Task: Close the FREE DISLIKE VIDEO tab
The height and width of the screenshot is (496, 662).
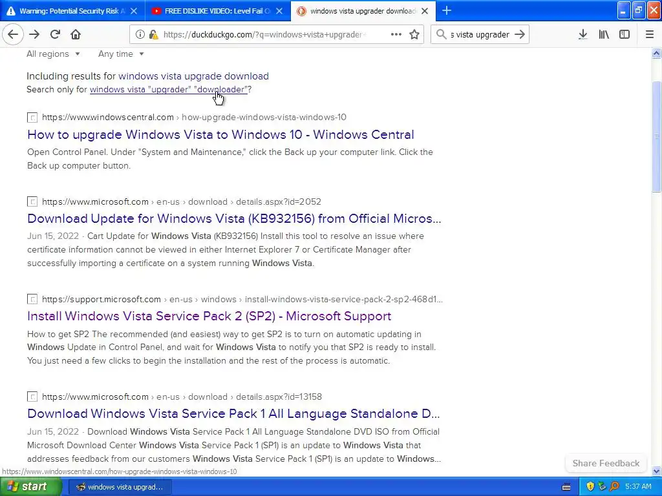Action: (279, 11)
